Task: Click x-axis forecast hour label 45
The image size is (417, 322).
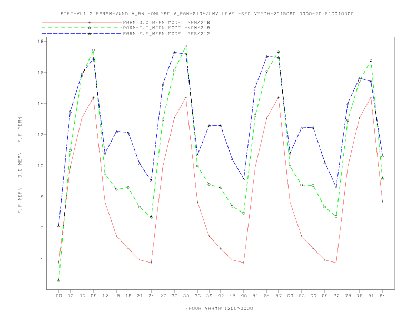Action: click(x=232, y=296)
